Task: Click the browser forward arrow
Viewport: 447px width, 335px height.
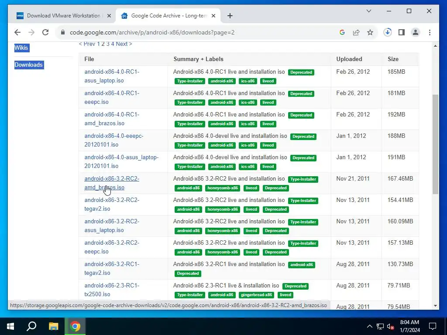Action: point(31,32)
